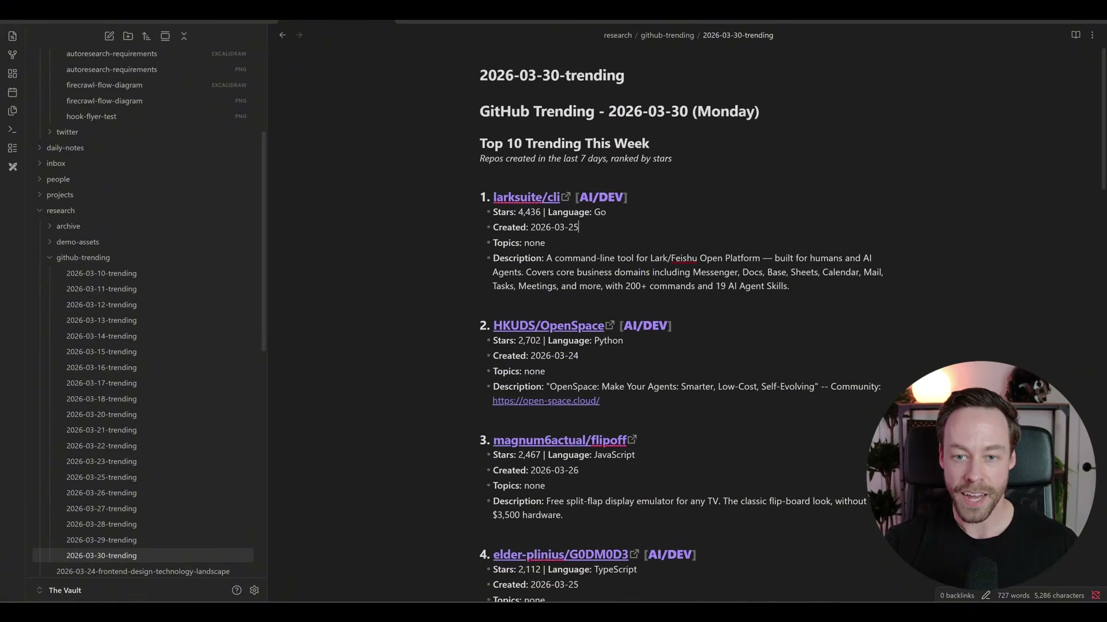1107x622 pixels.
Task: Navigate back with the left arrow
Action: click(x=283, y=35)
